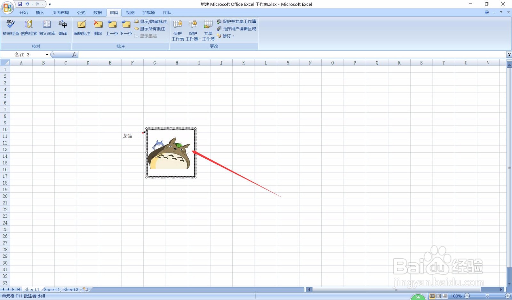Click the insert function fx icon

click(74, 55)
